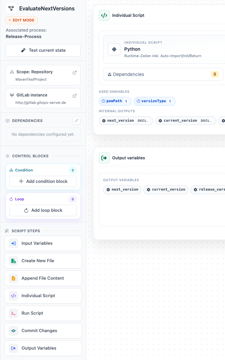Click the versionType used variable chip
Viewport: 225px width, 360px height.
coord(154,101)
